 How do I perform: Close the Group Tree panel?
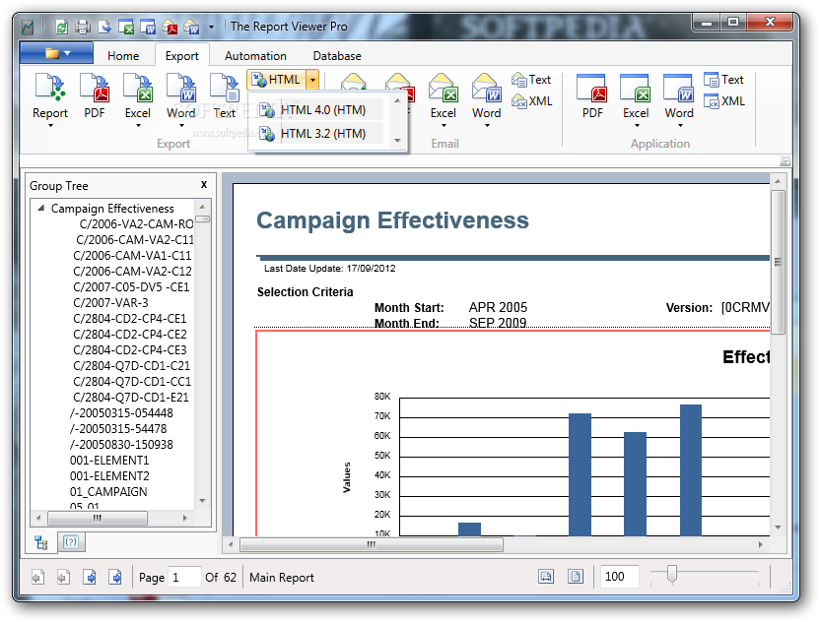click(x=204, y=184)
